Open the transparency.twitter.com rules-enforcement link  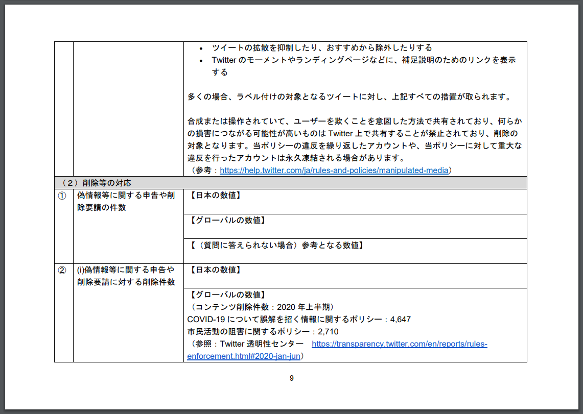click(400, 344)
